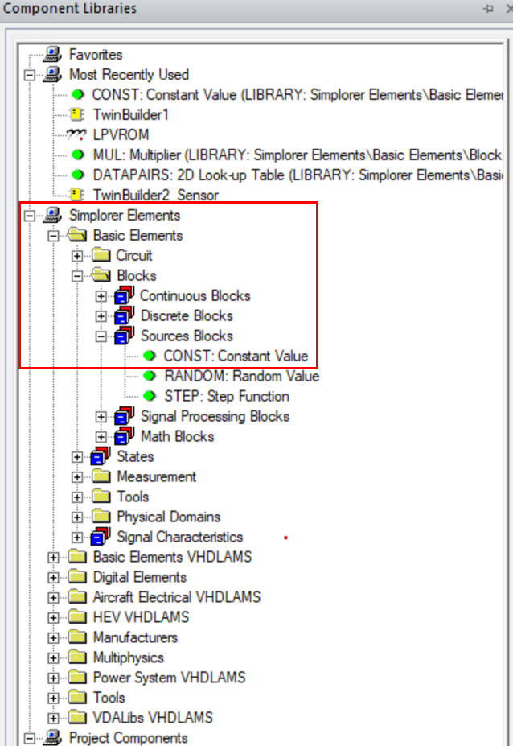The image size is (513, 746).
Task: Expand the States node
Action: coord(77,457)
